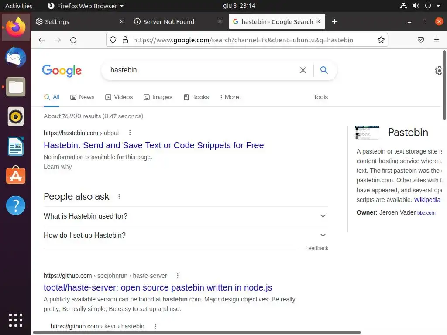Click Feedback under People also ask
The height and width of the screenshot is (335, 447).
click(x=316, y=248)
